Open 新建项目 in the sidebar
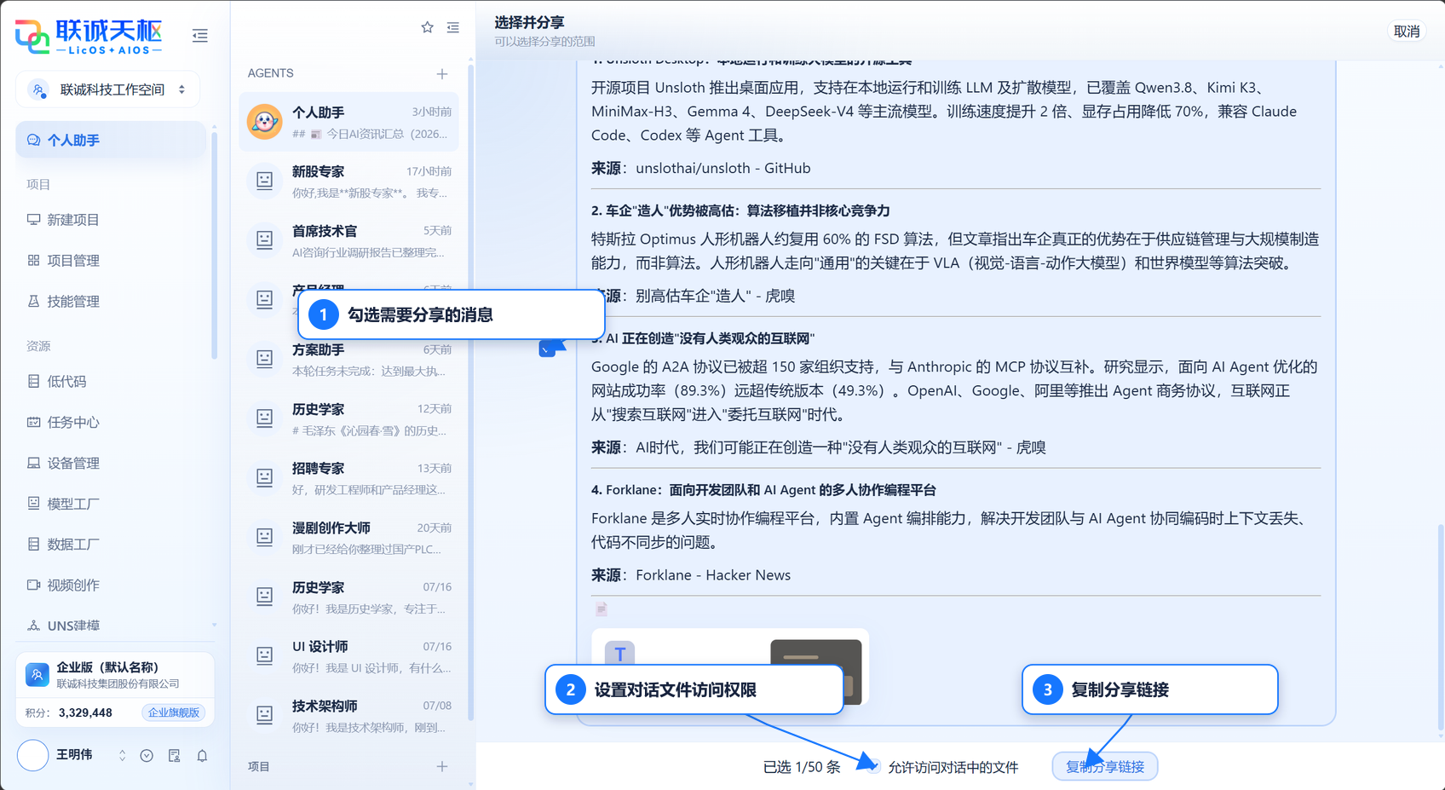Viewport: 1445px width, 790px height. click(x=111, y=220)
